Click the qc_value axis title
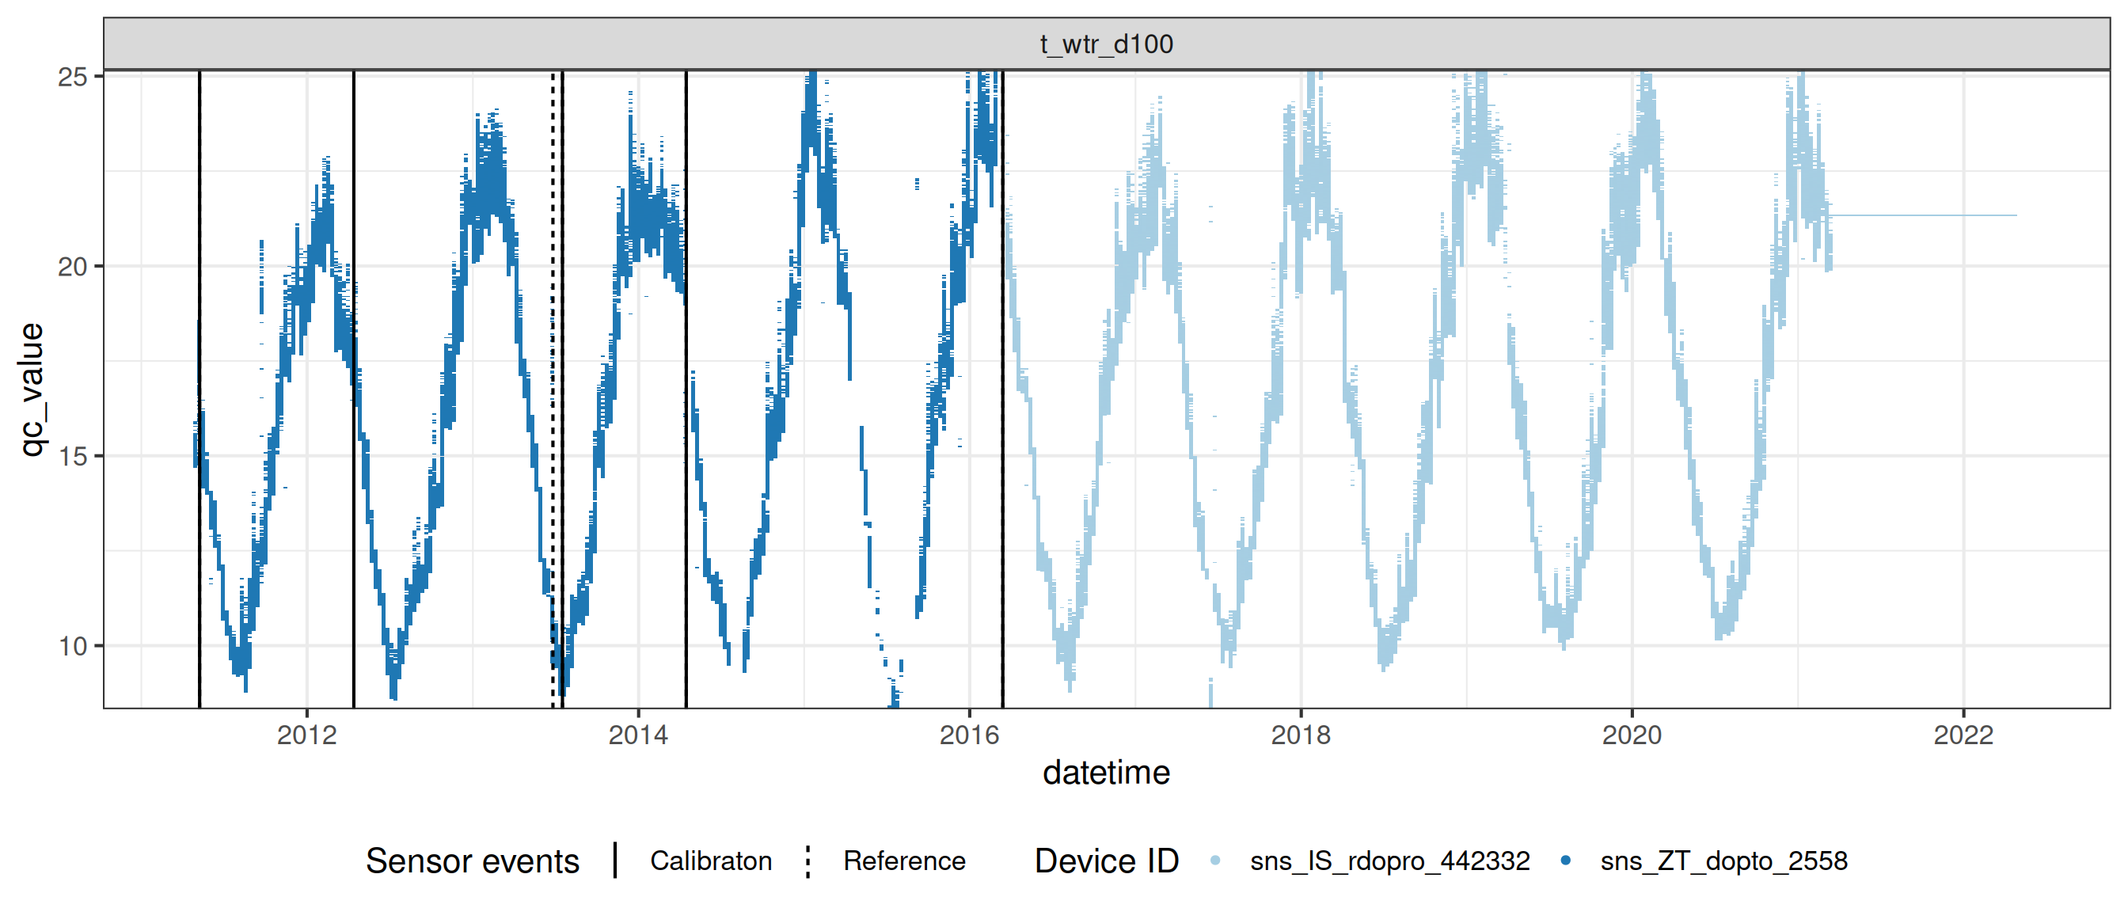 click(32, 389)
